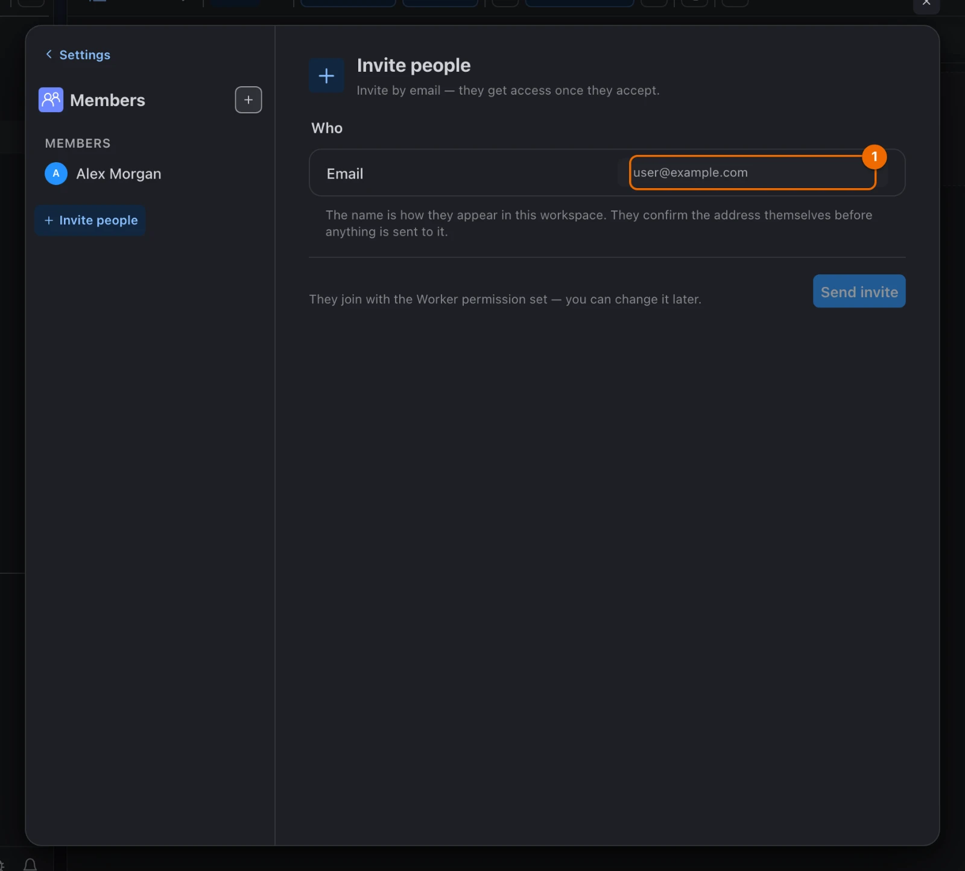Open notifications bell icon
Image resolution: width=965 pixels, height=871 pixels.
pos(30,865)
